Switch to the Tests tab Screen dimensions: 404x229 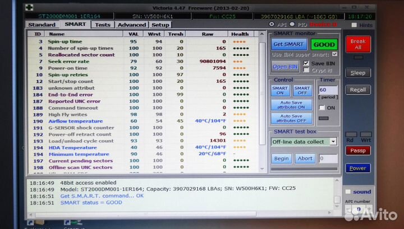(102, 25)
